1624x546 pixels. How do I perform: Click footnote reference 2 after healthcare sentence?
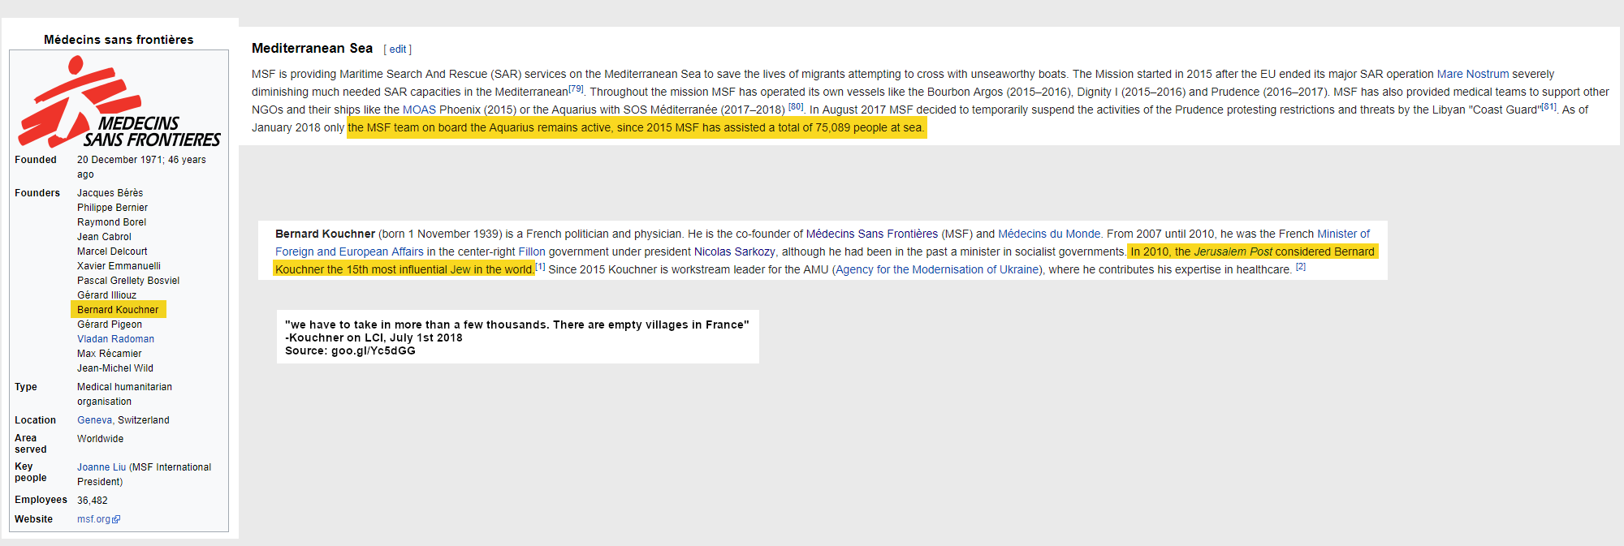tap(1301, 266)
